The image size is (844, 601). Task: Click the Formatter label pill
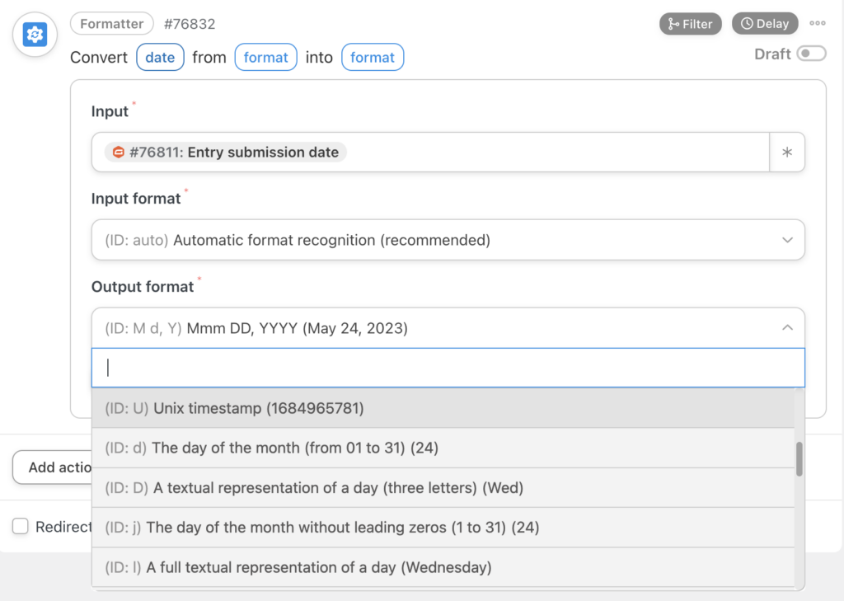point(111,23)
